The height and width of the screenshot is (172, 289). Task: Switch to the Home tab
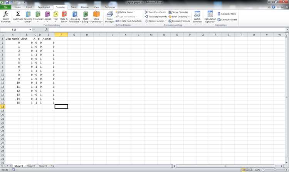point(17,7)
